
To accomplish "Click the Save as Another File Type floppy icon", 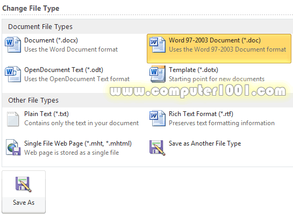I will 158,148.
